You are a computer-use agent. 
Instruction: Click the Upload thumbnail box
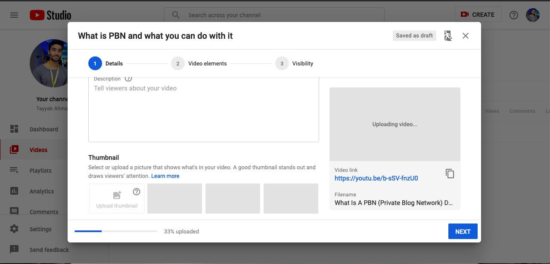117,199
